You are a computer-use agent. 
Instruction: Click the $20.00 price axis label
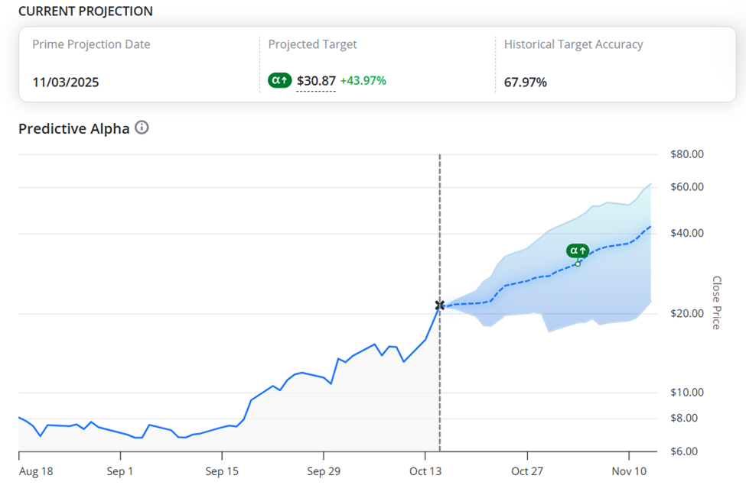[686, 313]
